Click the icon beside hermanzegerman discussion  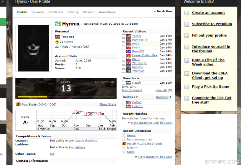pyautogui.click(x=124, y=139)
